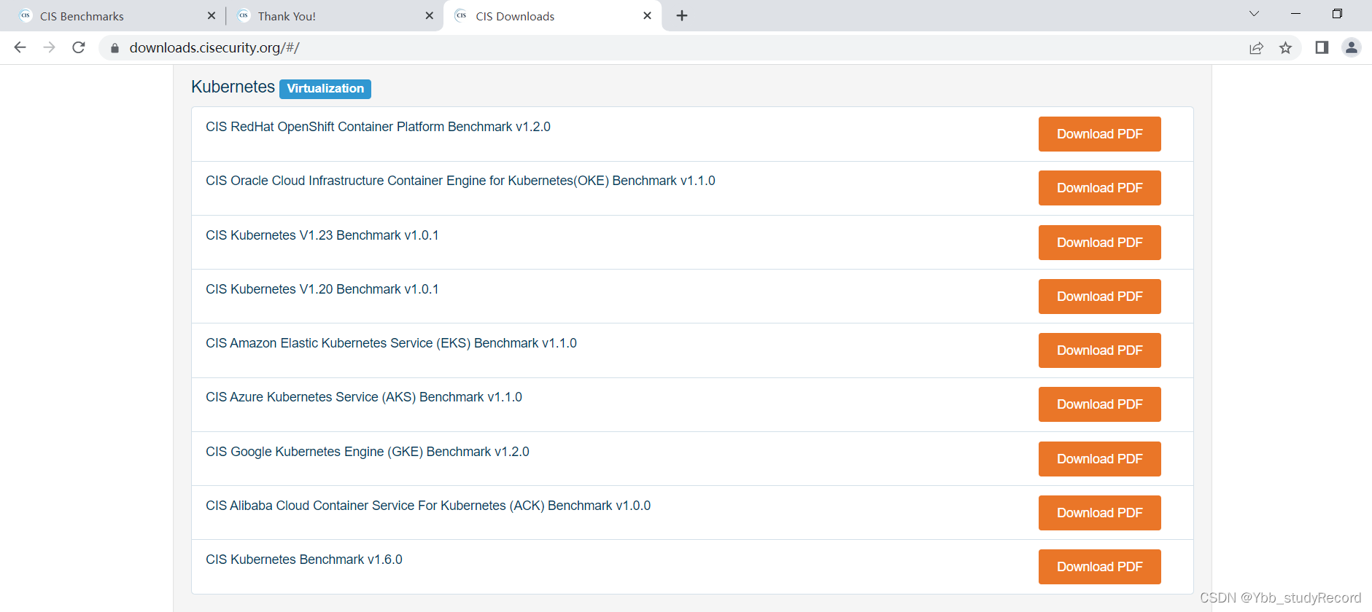Go back with the browser back arrow
This screenshot has width=1372, height=612.
tap(20, 47)
